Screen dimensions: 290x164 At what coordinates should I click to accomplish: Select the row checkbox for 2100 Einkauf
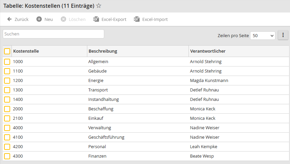[x=7, y=118]
